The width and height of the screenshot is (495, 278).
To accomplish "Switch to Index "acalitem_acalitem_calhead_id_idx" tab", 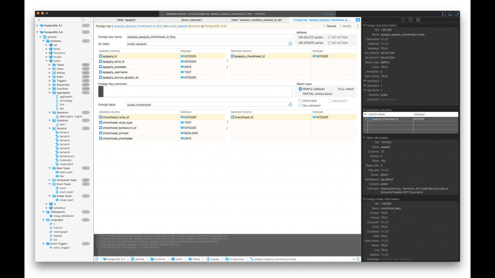I will pos(257,20).
